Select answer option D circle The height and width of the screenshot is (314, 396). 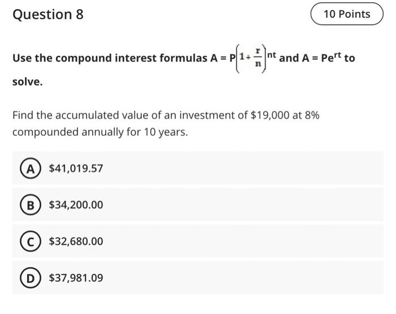pos(31,278)
